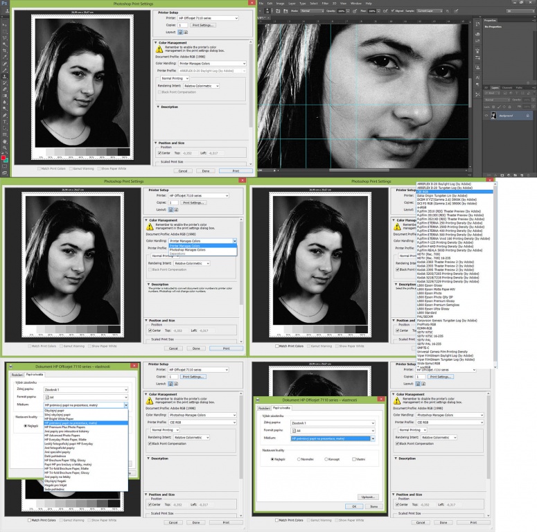Image resolution: width=537 pixels, height=532 pixels.
Task: Open History panel from the collapsed icon strip
Action: tap(477, 24)
